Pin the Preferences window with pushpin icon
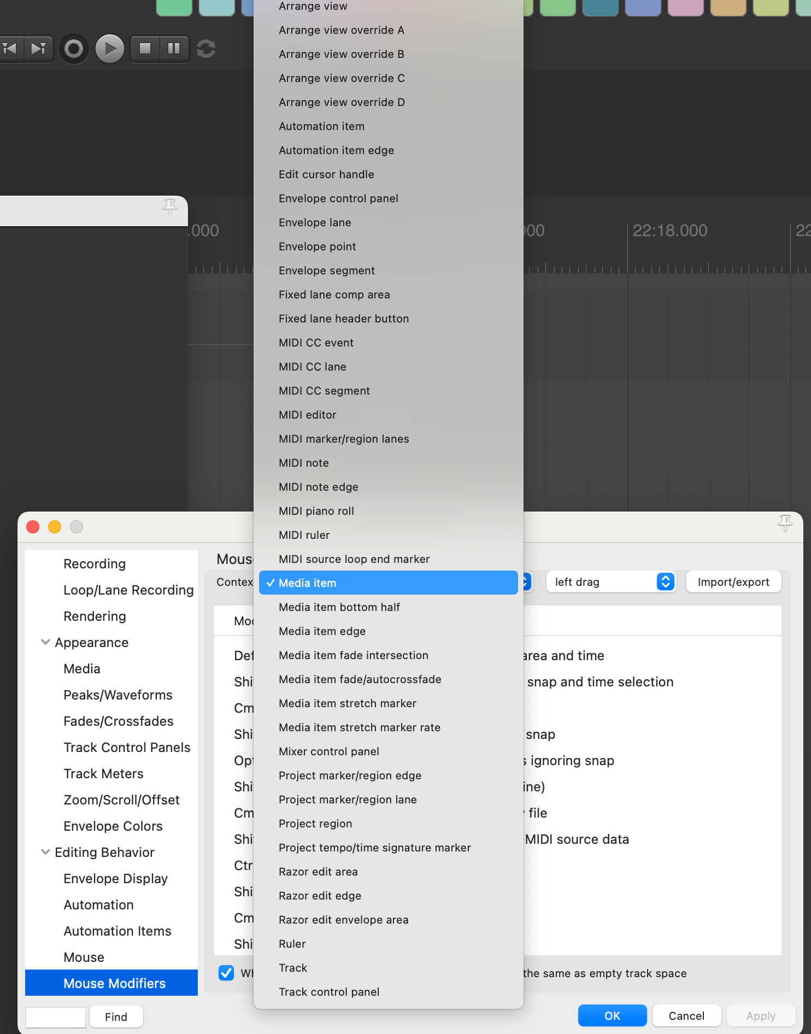The width and height of the screenshot is (811, 1034). click(785, 523)
